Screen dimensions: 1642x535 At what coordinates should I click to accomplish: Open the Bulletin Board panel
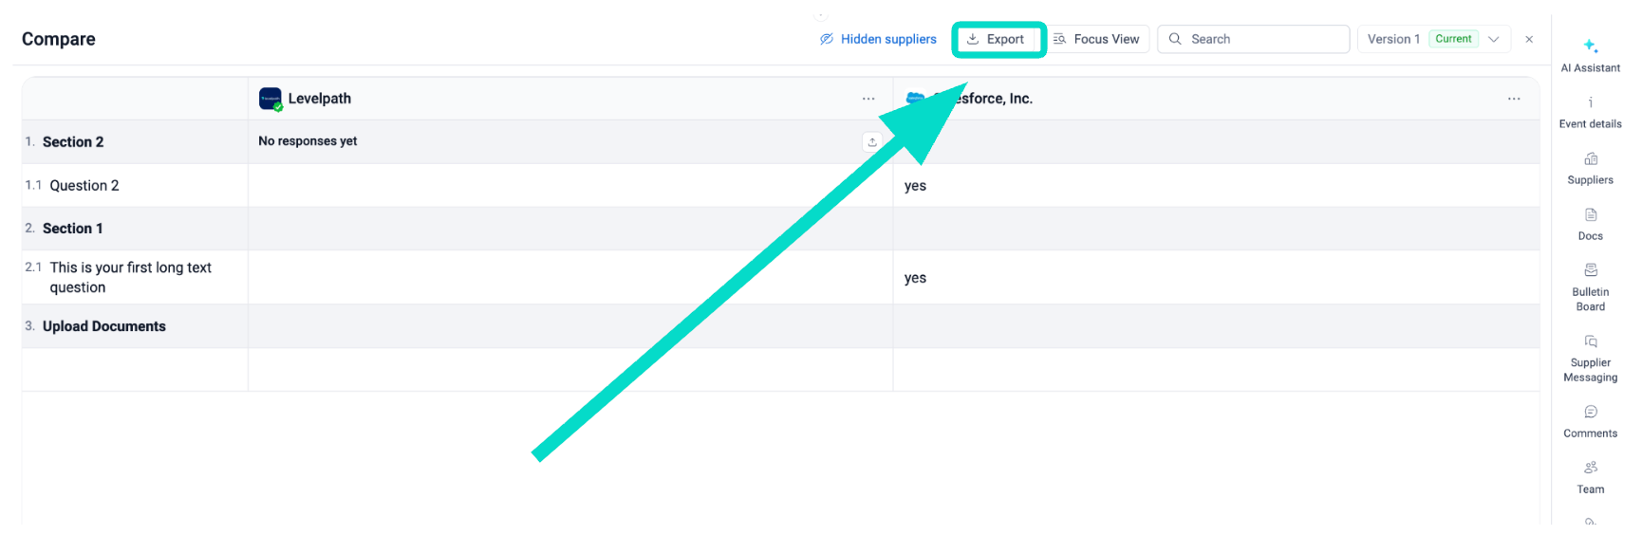click(1590, 286)
